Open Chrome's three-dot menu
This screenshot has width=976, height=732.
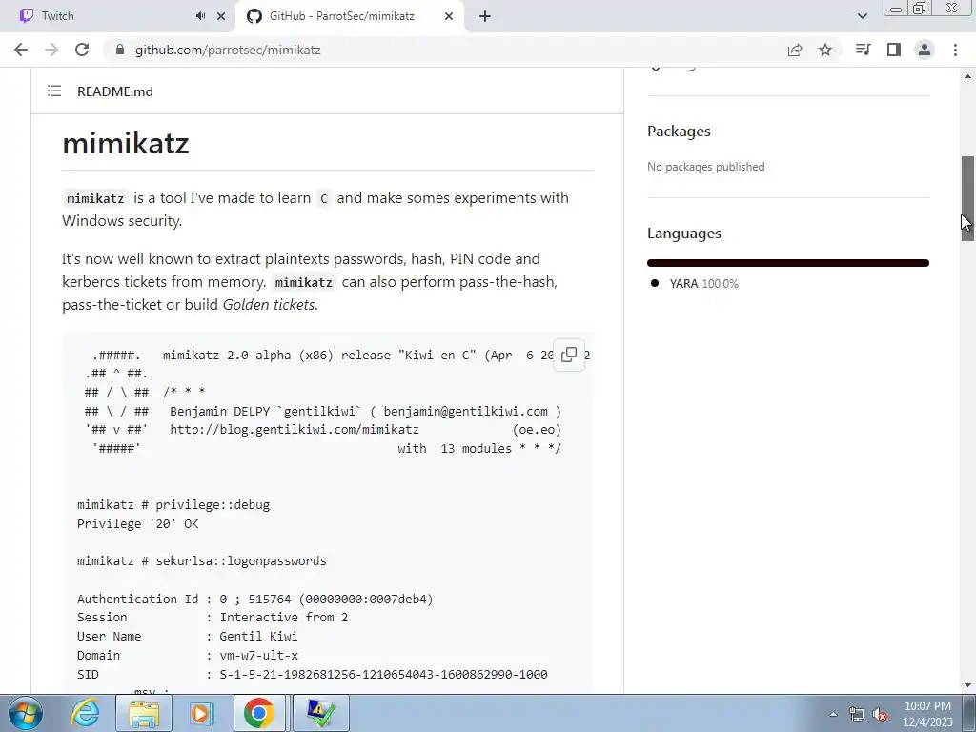click(x=955, y=50)
